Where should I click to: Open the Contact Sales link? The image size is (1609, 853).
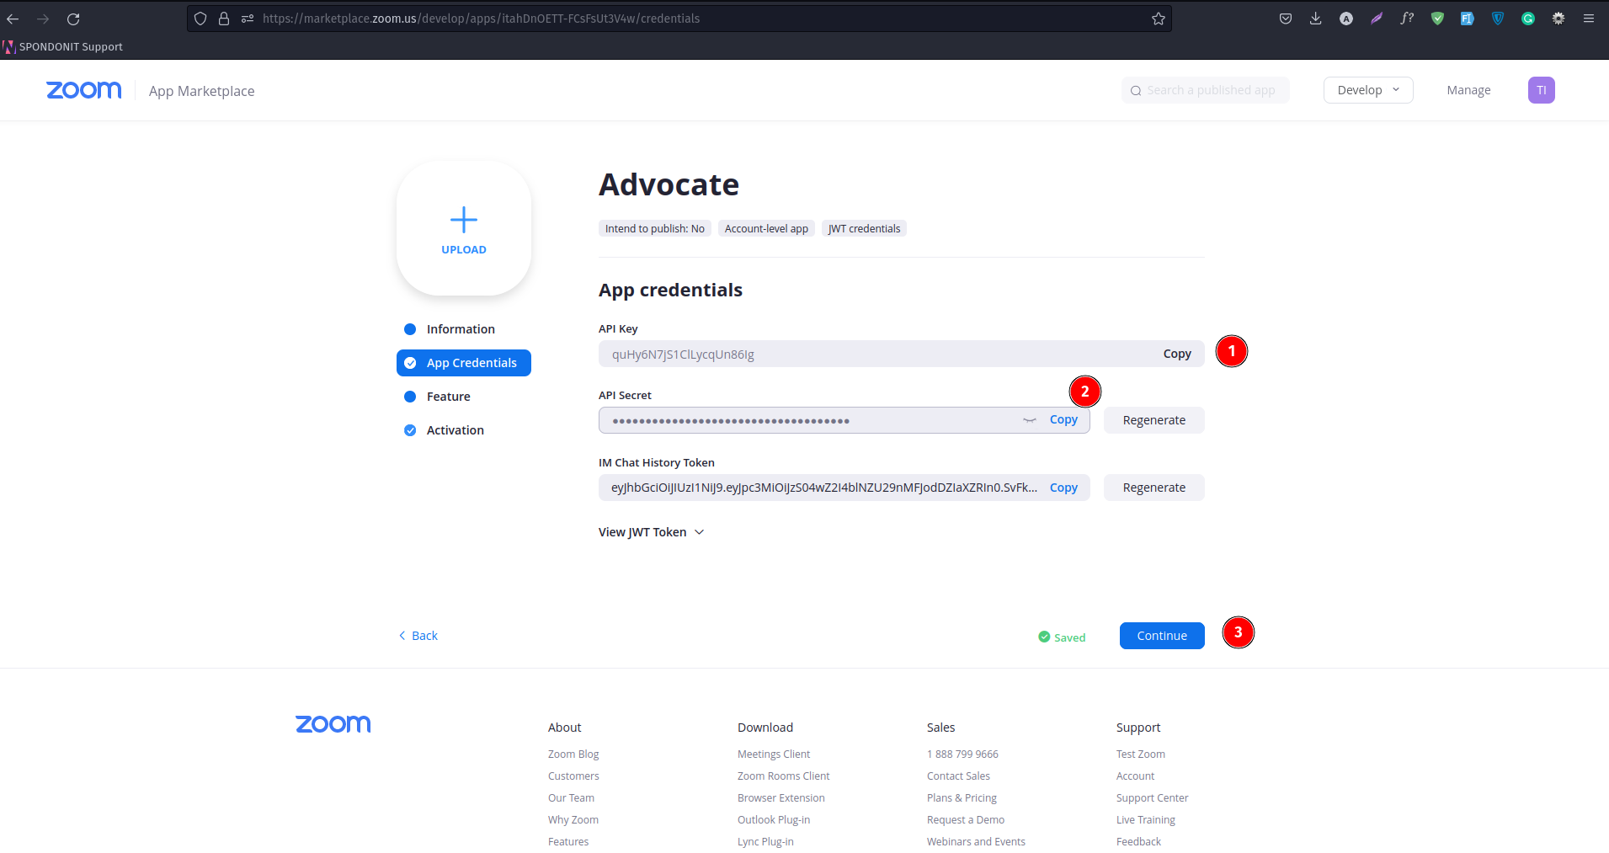(x=958, y=776)
